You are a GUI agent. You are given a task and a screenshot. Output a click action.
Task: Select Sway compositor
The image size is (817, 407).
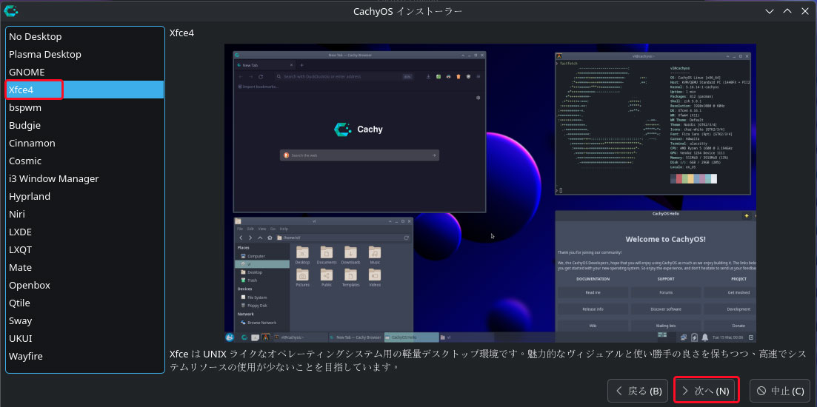(x=85, y=320)
